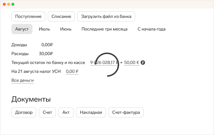The width and height of the screenshot is (214, 135).
Task: Open the 9 026 028,17 ₽ balance link
Action: tap(104, 63)
